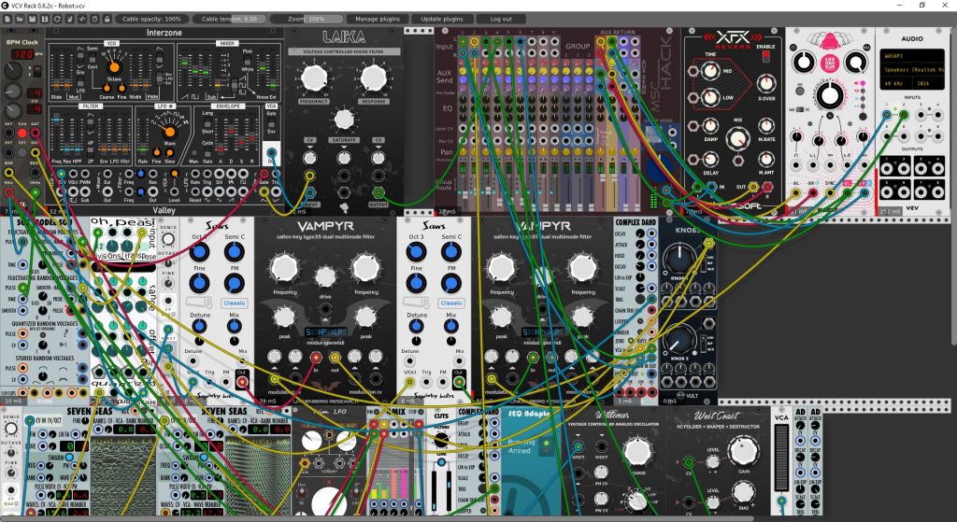This screenshot has height=522, width=957.
Task: Click the Vult KNOB 1 dial
Action: coord(679,258)
